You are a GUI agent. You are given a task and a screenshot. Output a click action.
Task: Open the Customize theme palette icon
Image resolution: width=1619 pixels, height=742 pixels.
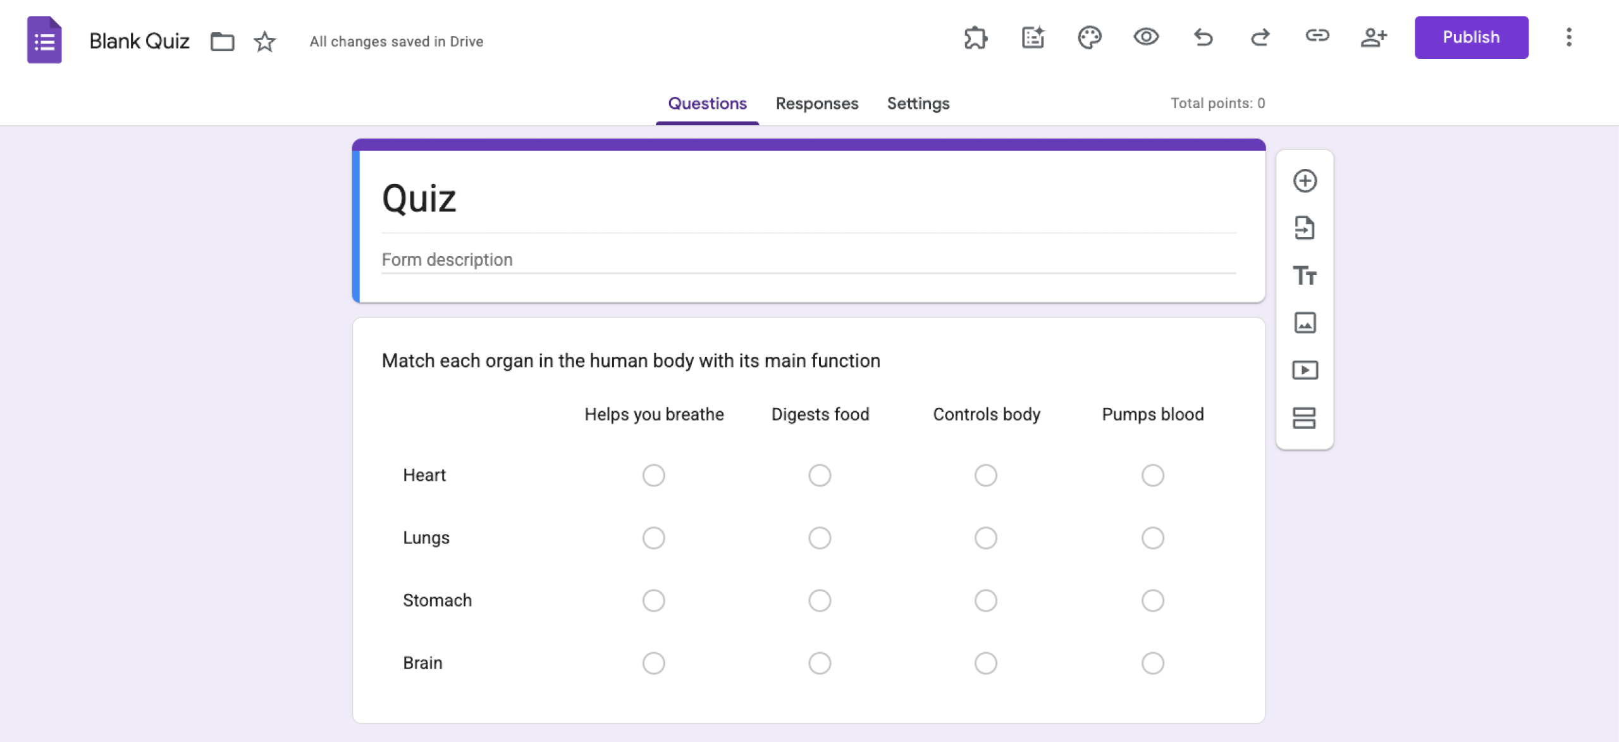point(1089,38)
